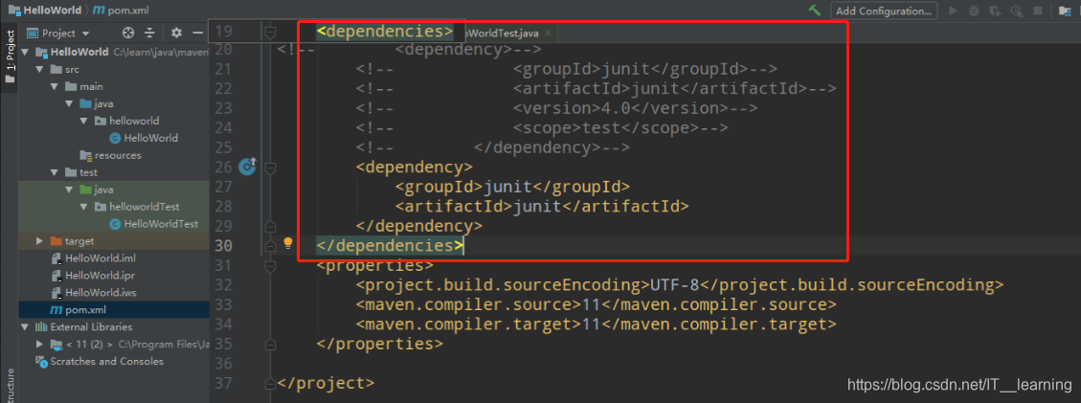Click line number 31 in gutter
This screenshot has width=1081, height=403.
[x=223, y=265]
